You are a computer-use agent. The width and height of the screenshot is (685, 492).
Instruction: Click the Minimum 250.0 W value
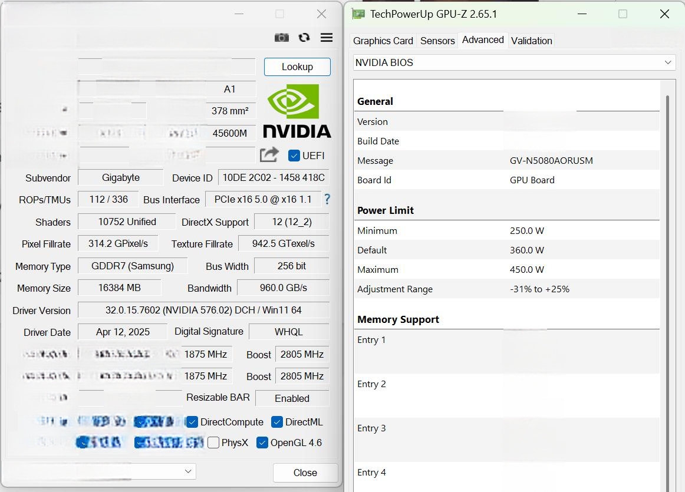[526, 230]
